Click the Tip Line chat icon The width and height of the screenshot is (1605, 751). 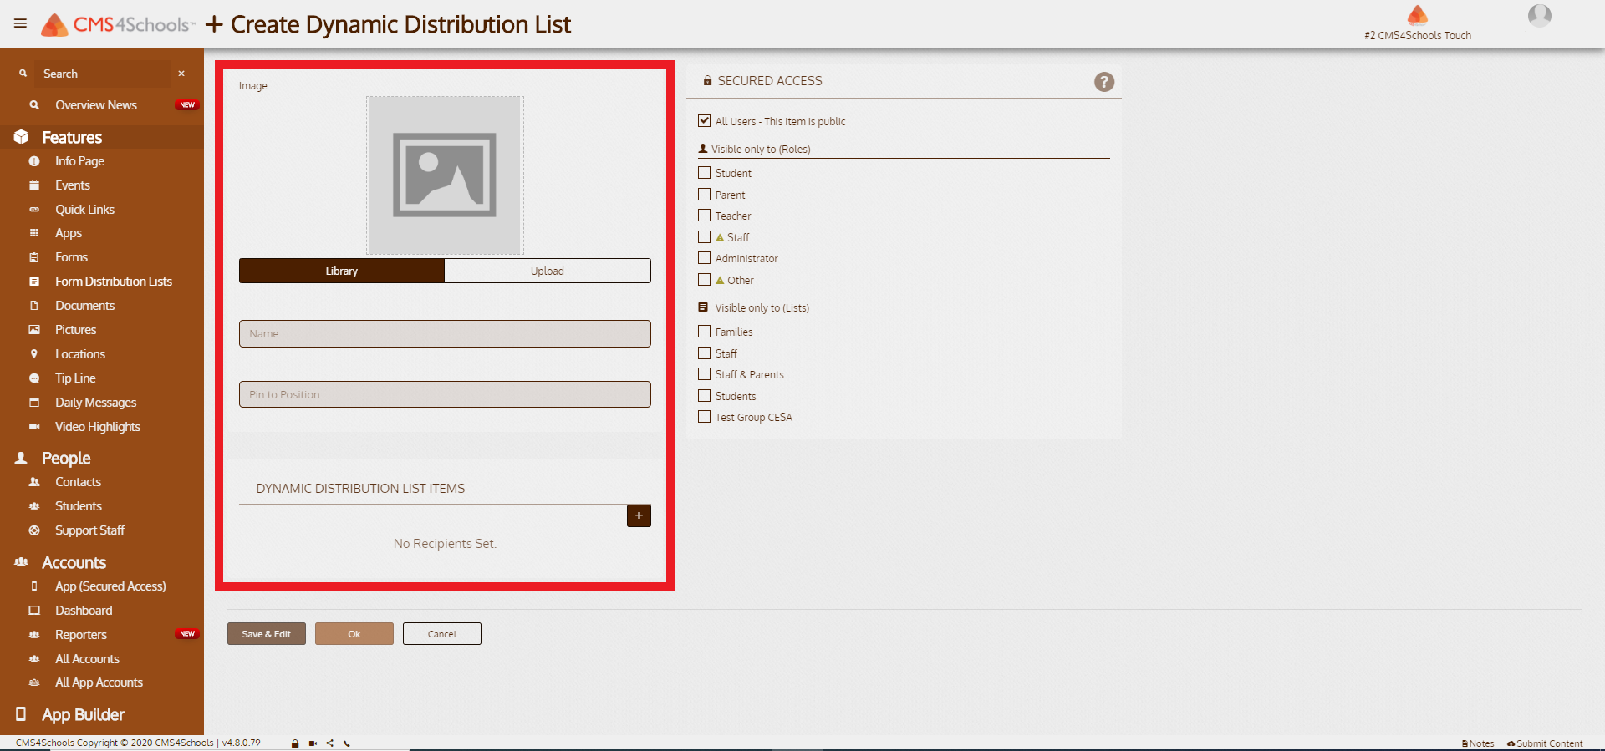[34, 378]
